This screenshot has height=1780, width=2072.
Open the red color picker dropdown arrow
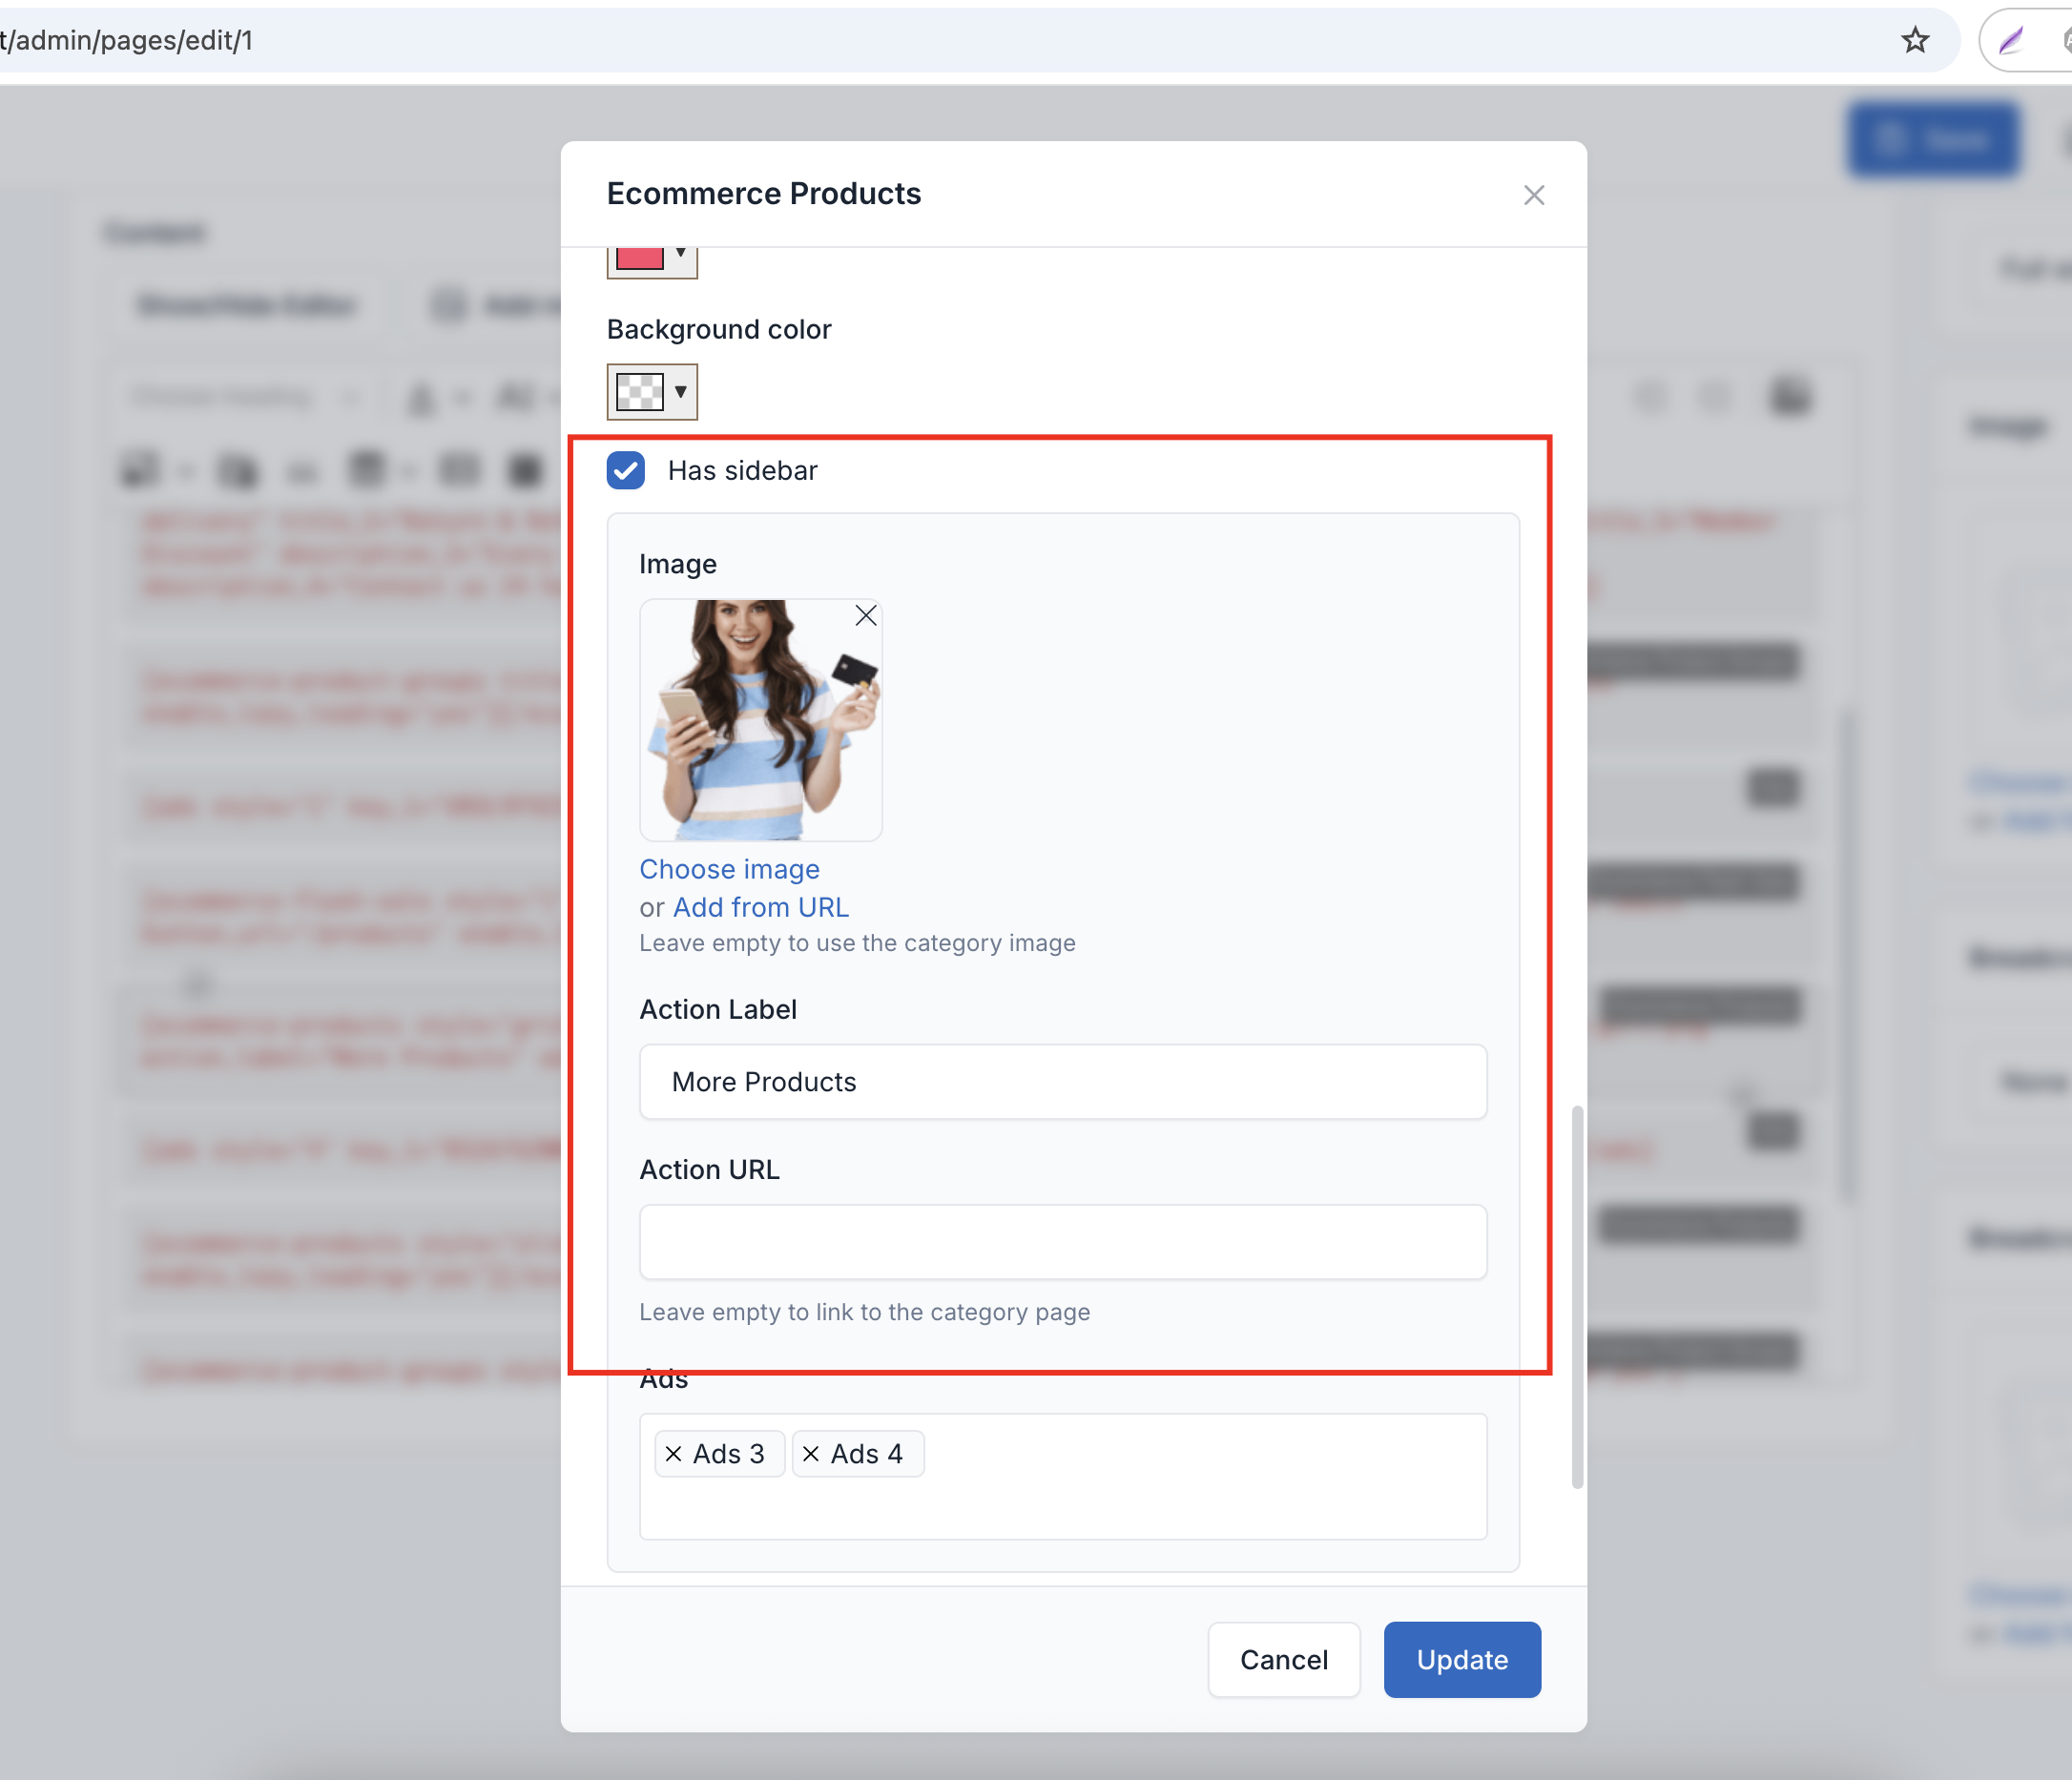tap(680, 254)
